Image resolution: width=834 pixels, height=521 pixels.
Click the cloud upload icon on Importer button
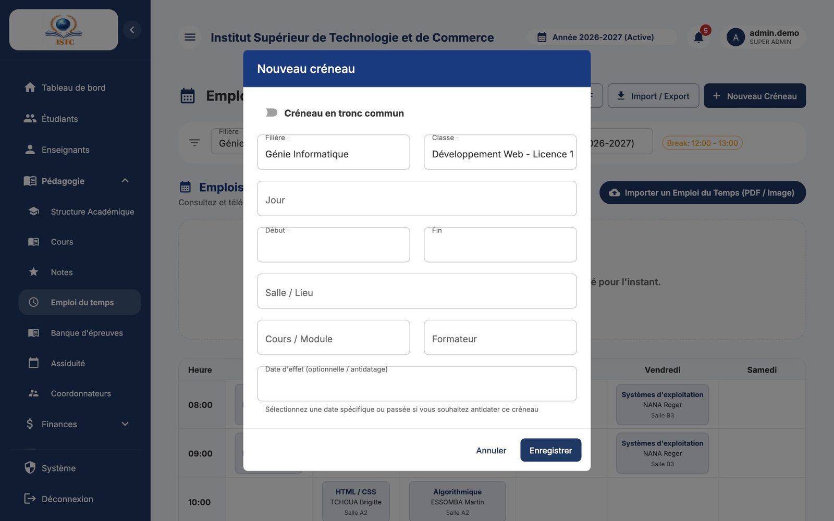pyautogui.click(x=615, y=193)
